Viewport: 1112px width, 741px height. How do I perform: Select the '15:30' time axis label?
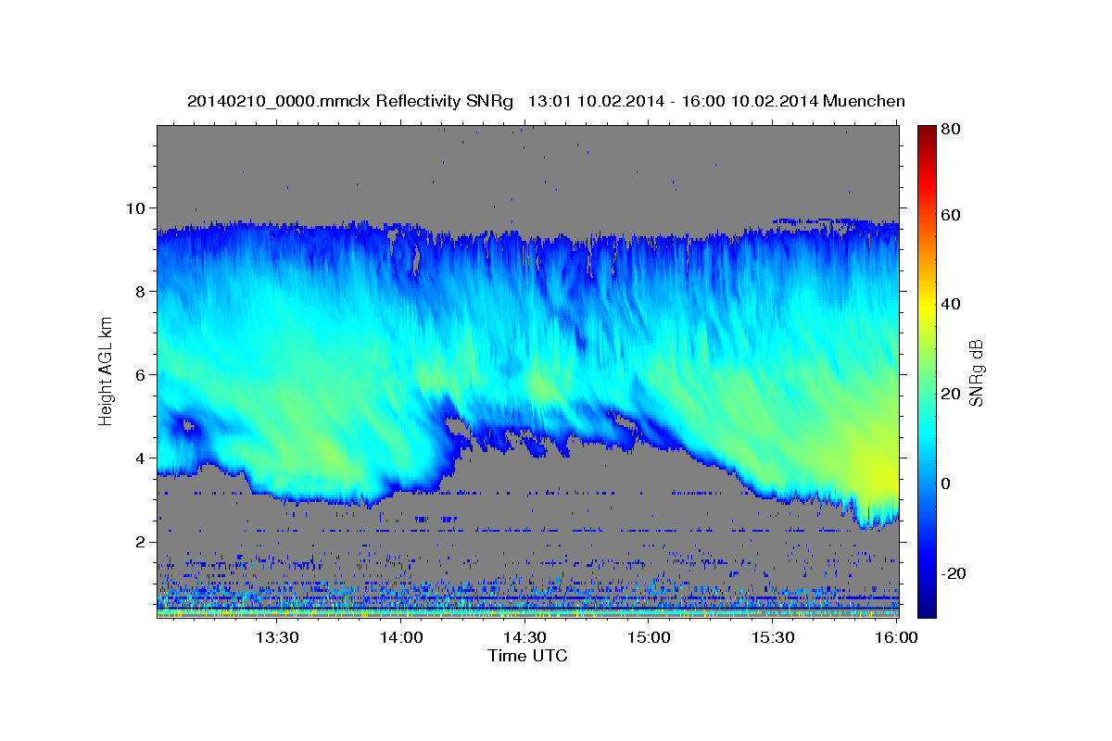pos(773,637)
